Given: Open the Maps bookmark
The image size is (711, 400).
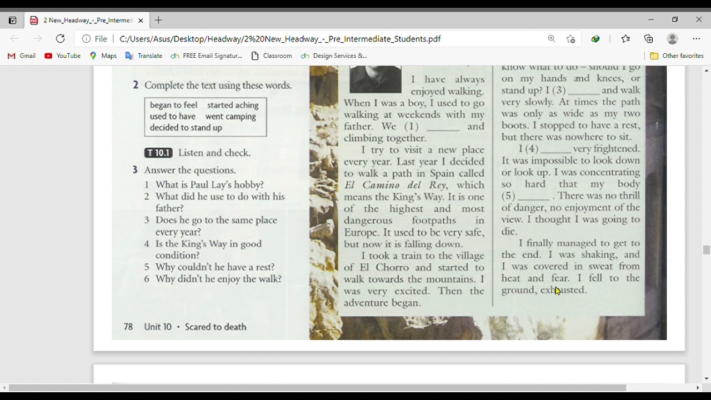Looking at the screenshot, I should click(103, 56).
